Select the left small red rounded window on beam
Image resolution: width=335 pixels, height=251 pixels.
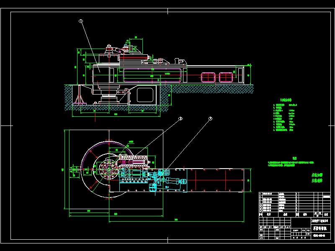pos(208,77)
